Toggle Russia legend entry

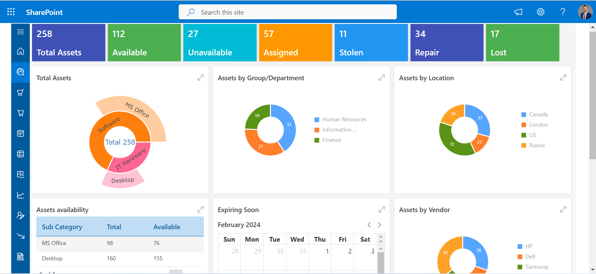tap(533, 145)
